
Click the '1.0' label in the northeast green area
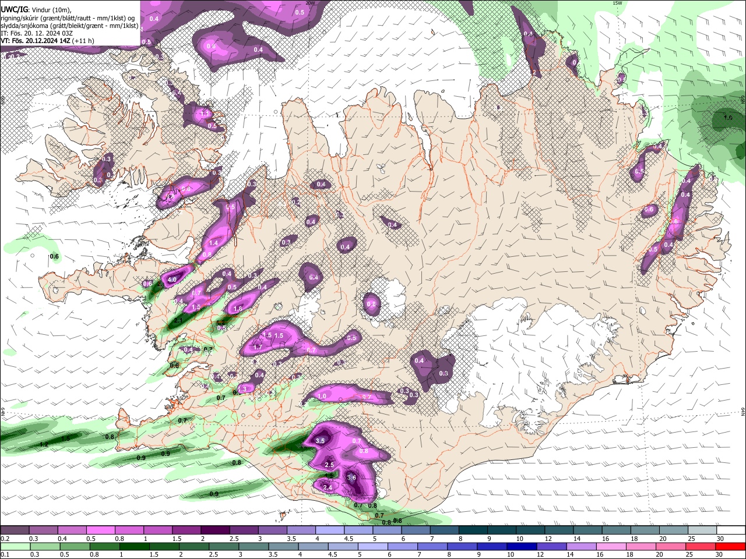[x=728, y=118]
